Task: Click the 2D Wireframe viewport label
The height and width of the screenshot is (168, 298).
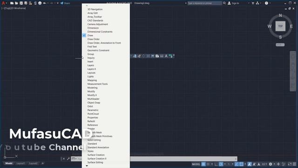Action: 18,8
